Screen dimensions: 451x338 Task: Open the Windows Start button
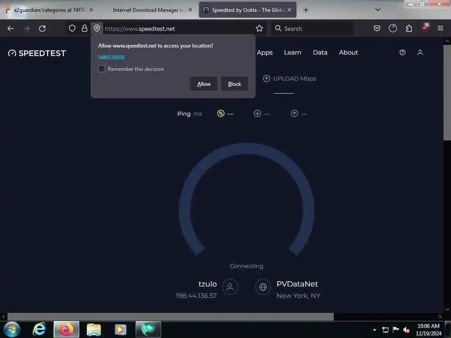pos(12,329)
